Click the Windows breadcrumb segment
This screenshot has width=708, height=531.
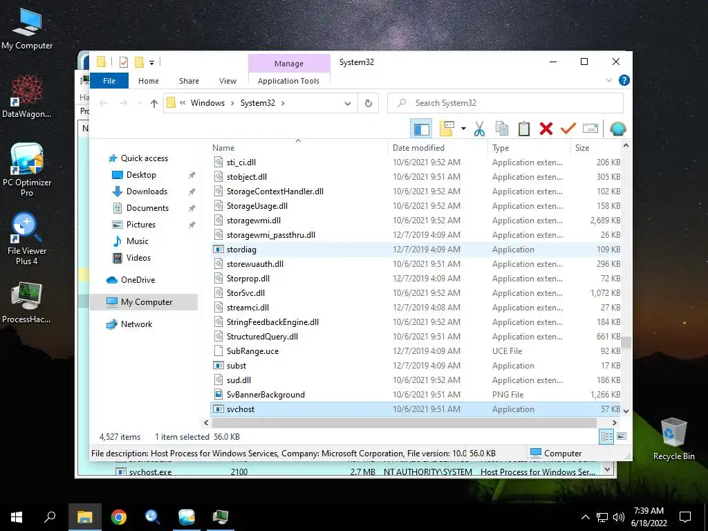[207, 103]
